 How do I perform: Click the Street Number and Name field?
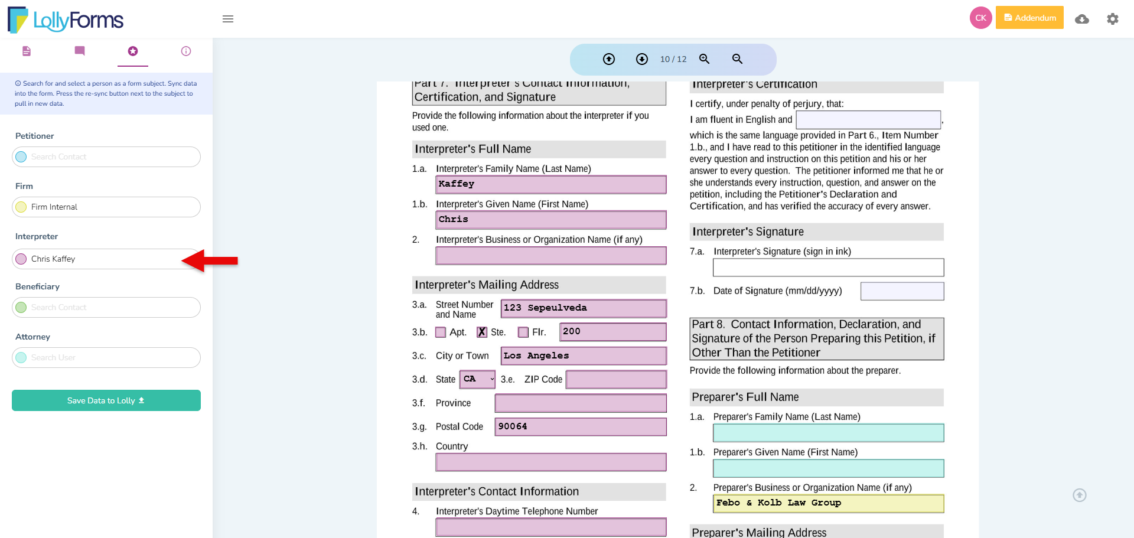tap(584, 308)
